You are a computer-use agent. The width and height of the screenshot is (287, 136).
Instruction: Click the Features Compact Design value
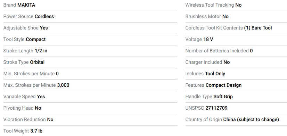(x=223, y=85)
